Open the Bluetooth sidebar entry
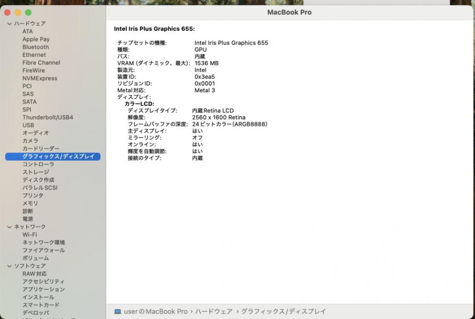 click(36, 47)
